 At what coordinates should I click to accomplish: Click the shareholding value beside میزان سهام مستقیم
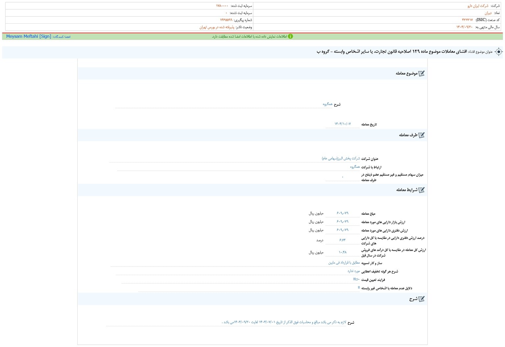coord(343,177)
